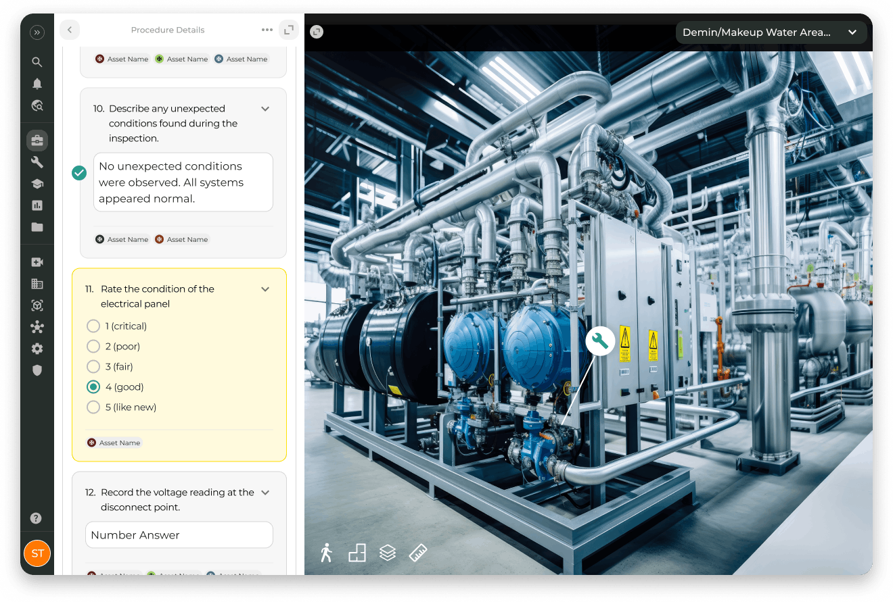The width and height of the screenshot is (893, 602).
Task: Open the black Asset Name tag in question 10
Action: pyautogui.click(x=122, y=240)
